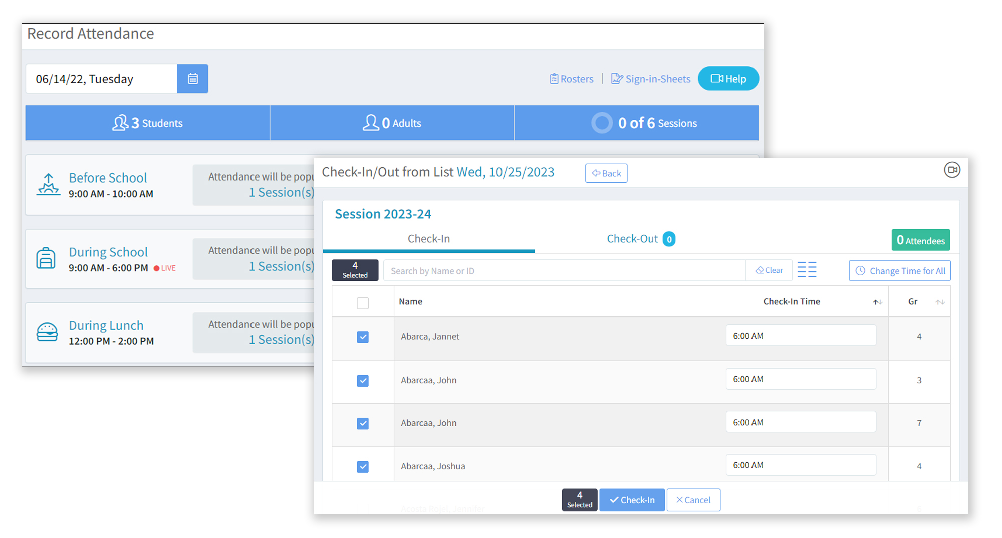Click the Back button
Image resolution: width=1002 pixels, height=538 pixels.
pos(606,173)
